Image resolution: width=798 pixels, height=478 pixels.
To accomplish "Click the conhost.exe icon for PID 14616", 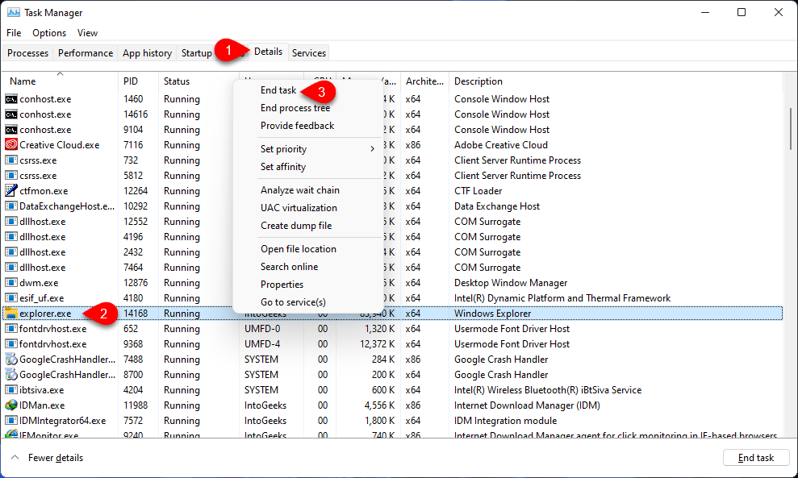I will [10, 114].
